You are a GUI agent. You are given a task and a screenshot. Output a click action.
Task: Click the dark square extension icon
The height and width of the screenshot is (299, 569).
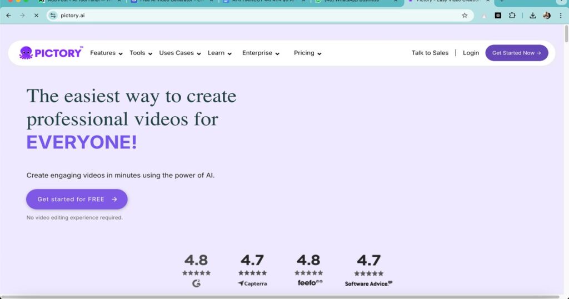point(498,15)
